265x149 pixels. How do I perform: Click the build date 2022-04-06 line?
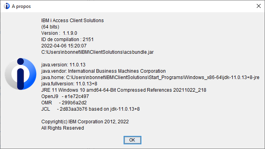coord(64,46)
